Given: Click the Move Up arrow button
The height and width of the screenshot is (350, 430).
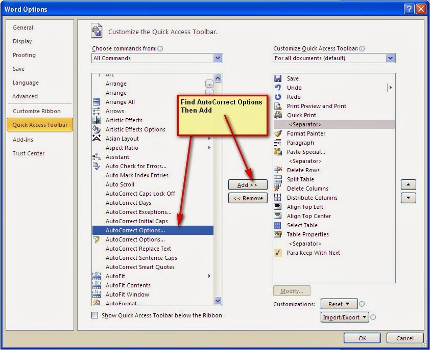Looking at the screenshot, I should (x=409, y=185).
